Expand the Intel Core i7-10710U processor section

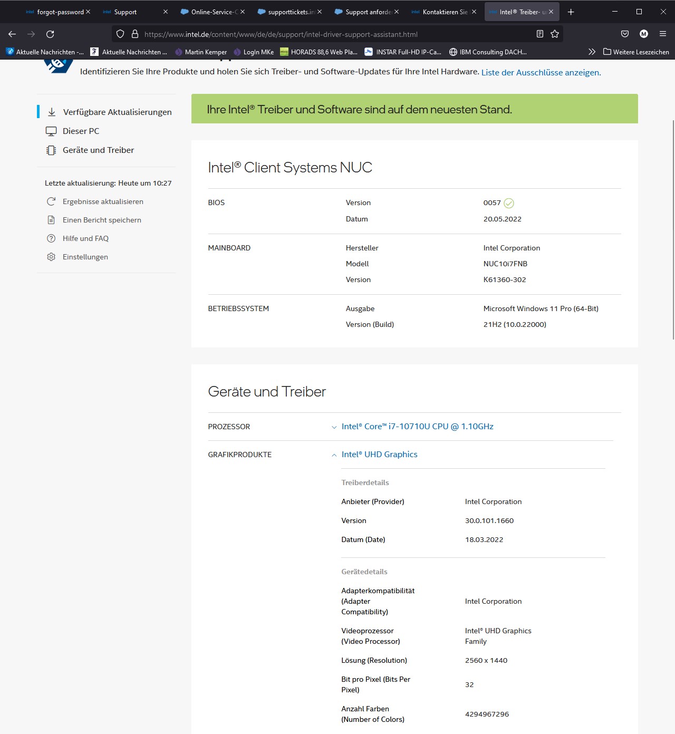417,427
